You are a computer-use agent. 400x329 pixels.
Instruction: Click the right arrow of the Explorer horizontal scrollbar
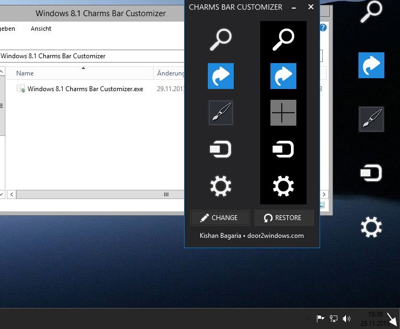coord(324,195)
